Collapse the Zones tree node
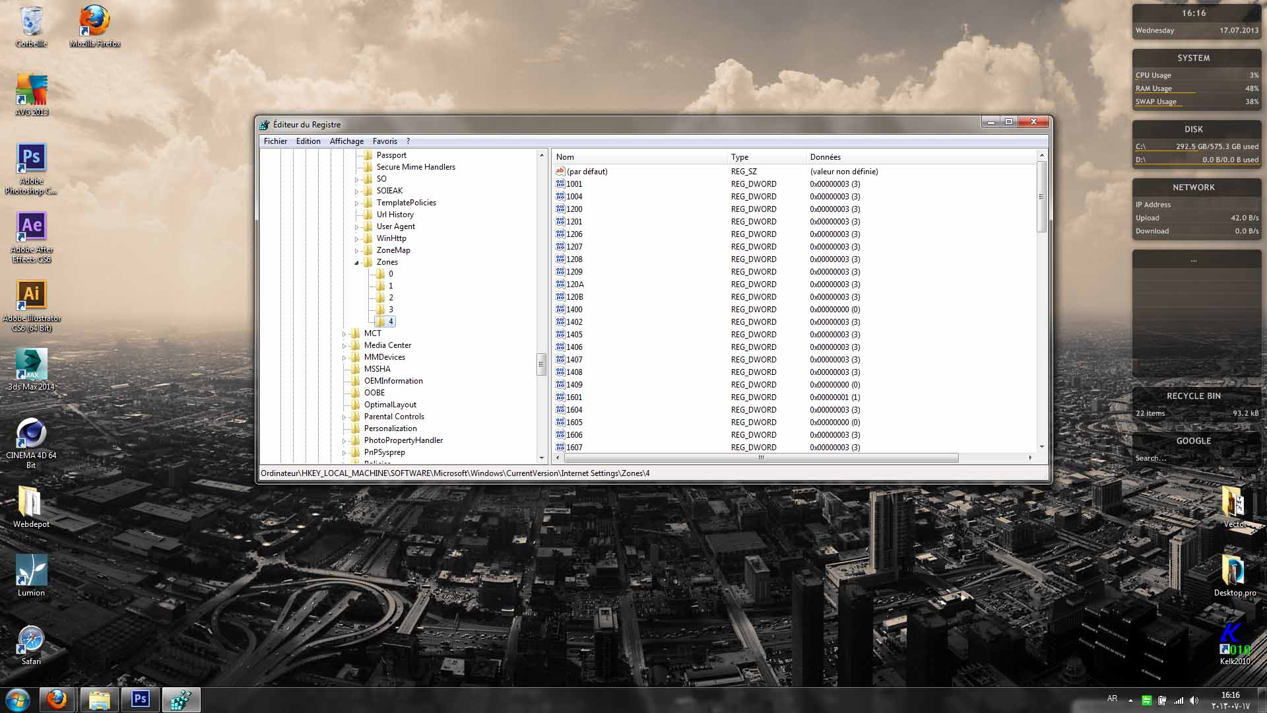Viewport: 1267px width, 713px height. click(x=356, y=263)
